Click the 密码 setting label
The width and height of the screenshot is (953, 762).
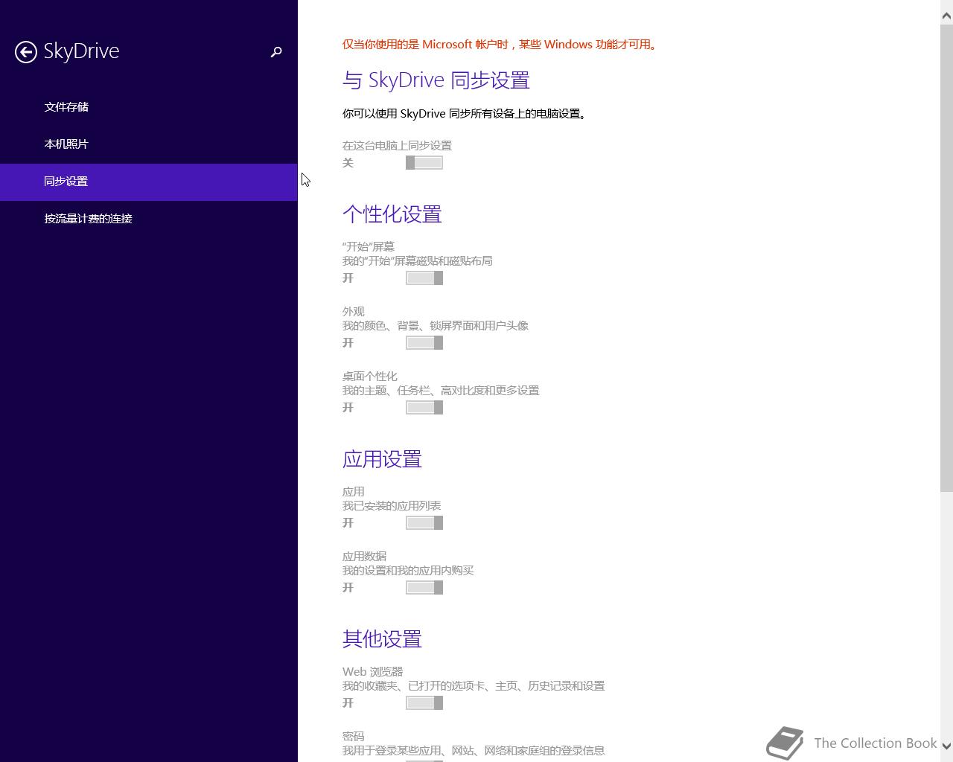354,737
